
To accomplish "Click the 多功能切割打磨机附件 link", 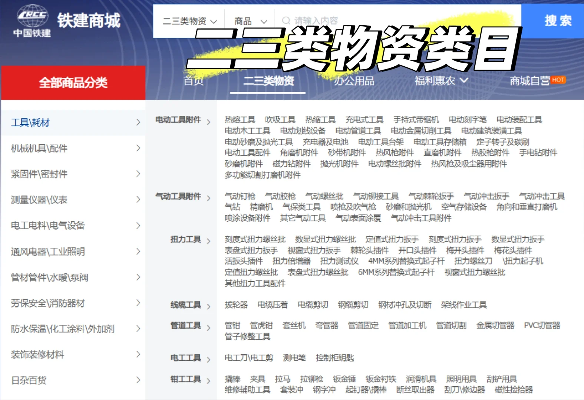I will [263, 175].
